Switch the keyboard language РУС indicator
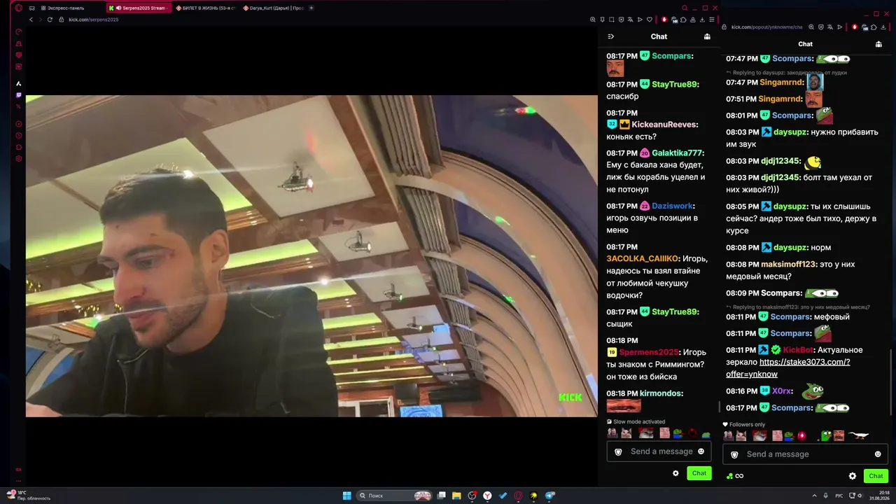Screen dimensions: 896x504 click(x=839, y=496)
